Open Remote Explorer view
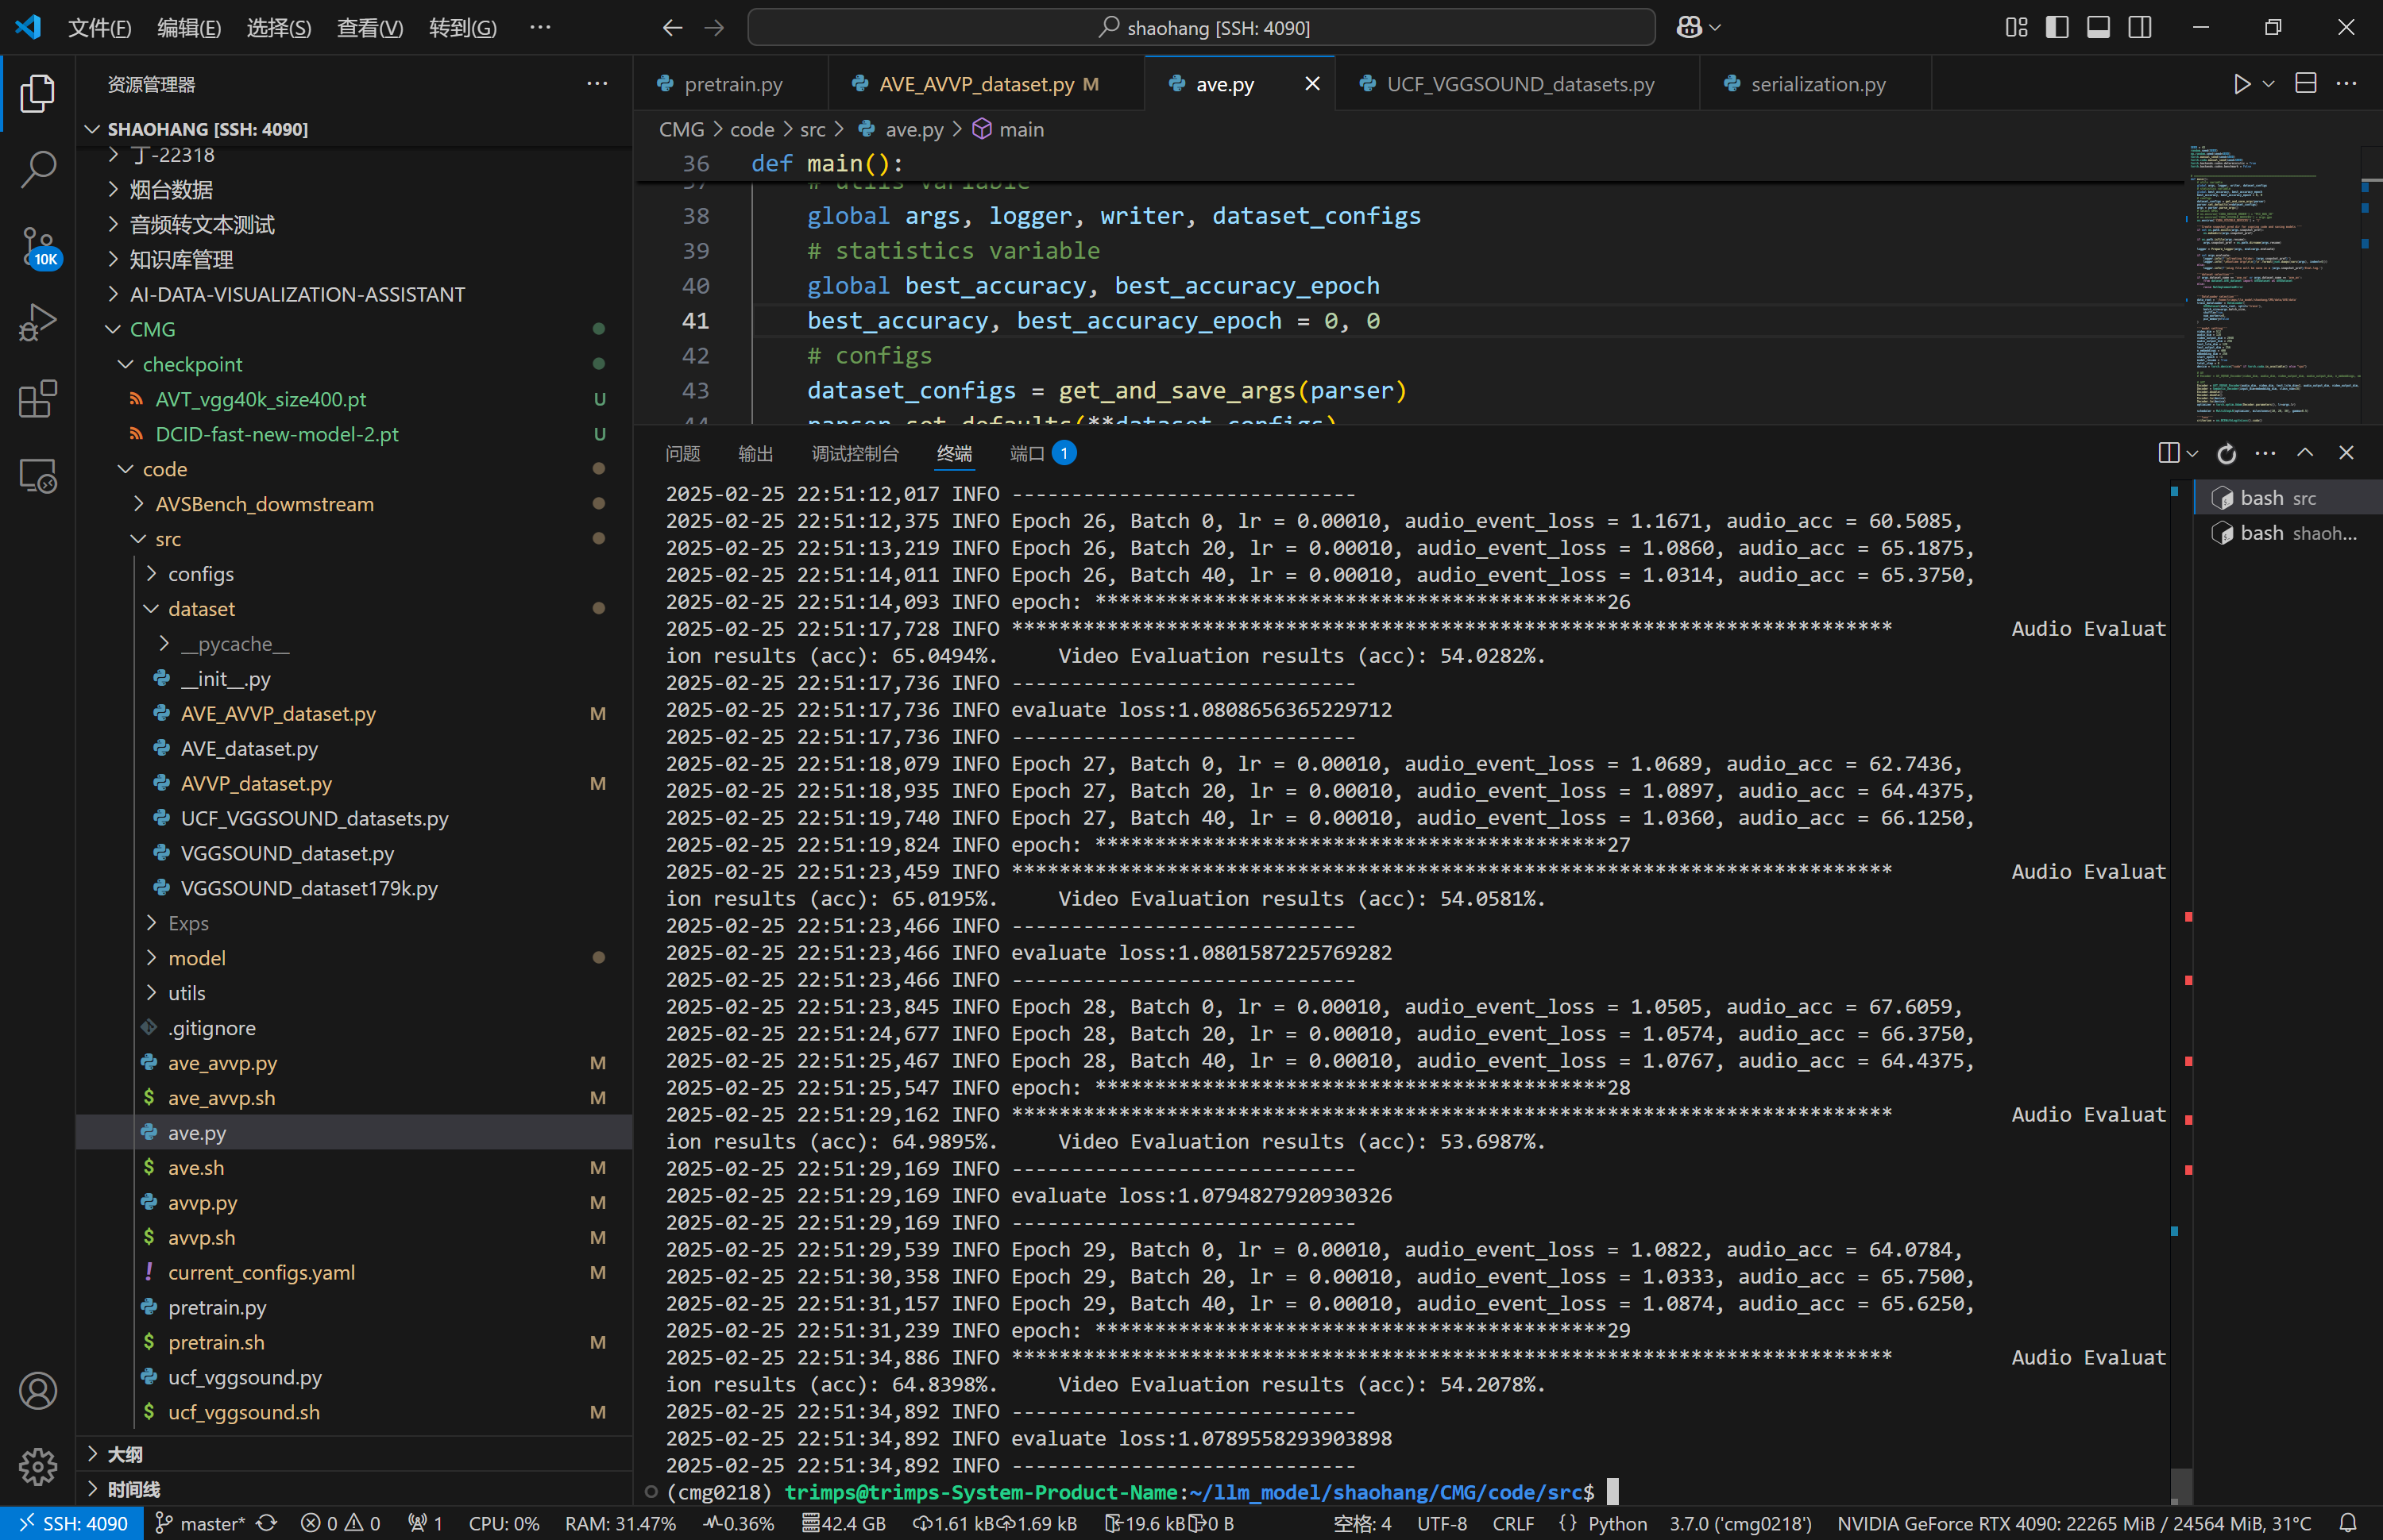Viewport: 2383px width, 1540px height. [x=38, y=476]
